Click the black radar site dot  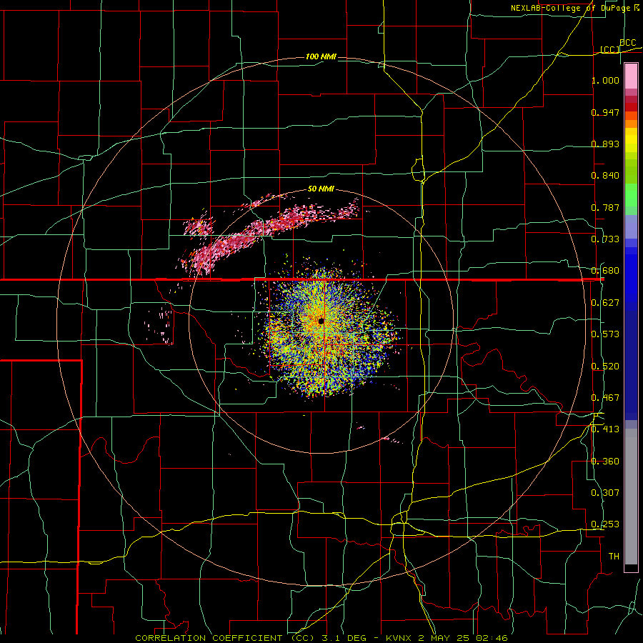click(x=321, y=321)
